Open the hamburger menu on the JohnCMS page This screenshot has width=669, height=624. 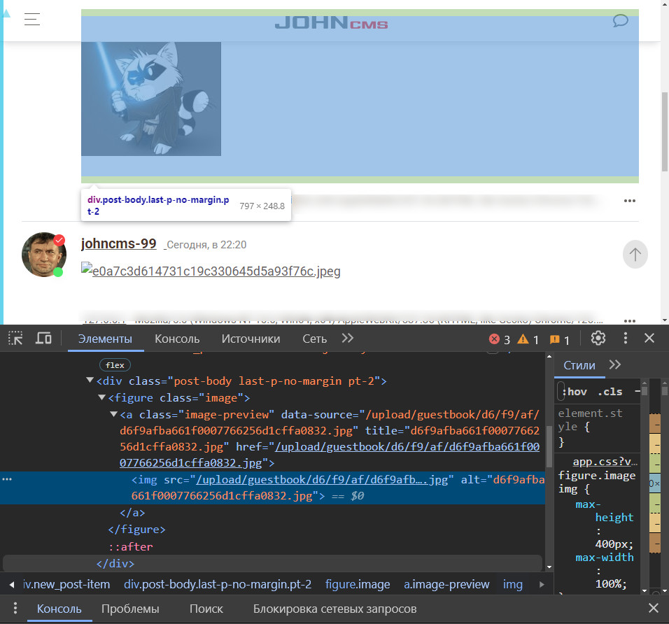click(x=32, y=20)
